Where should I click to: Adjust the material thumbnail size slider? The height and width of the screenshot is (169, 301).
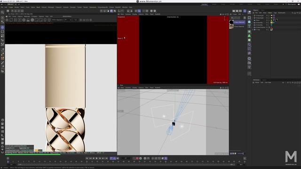pyautogui.click(x=240, y=154)
